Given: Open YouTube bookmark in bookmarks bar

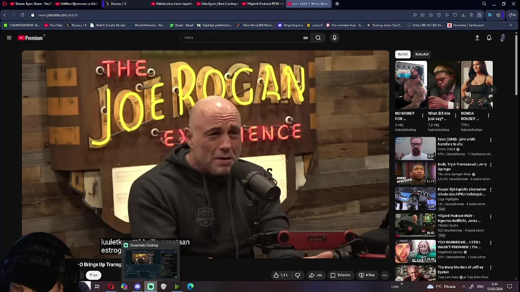Looking at the screenshot, I should click(53, 25).
